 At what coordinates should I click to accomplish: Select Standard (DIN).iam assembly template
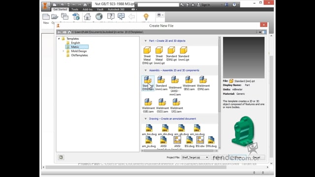pos(148,83)
